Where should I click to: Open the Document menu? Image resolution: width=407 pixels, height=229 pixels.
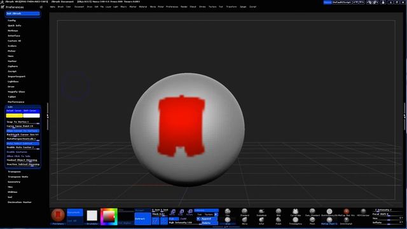[x=79, y=7]
